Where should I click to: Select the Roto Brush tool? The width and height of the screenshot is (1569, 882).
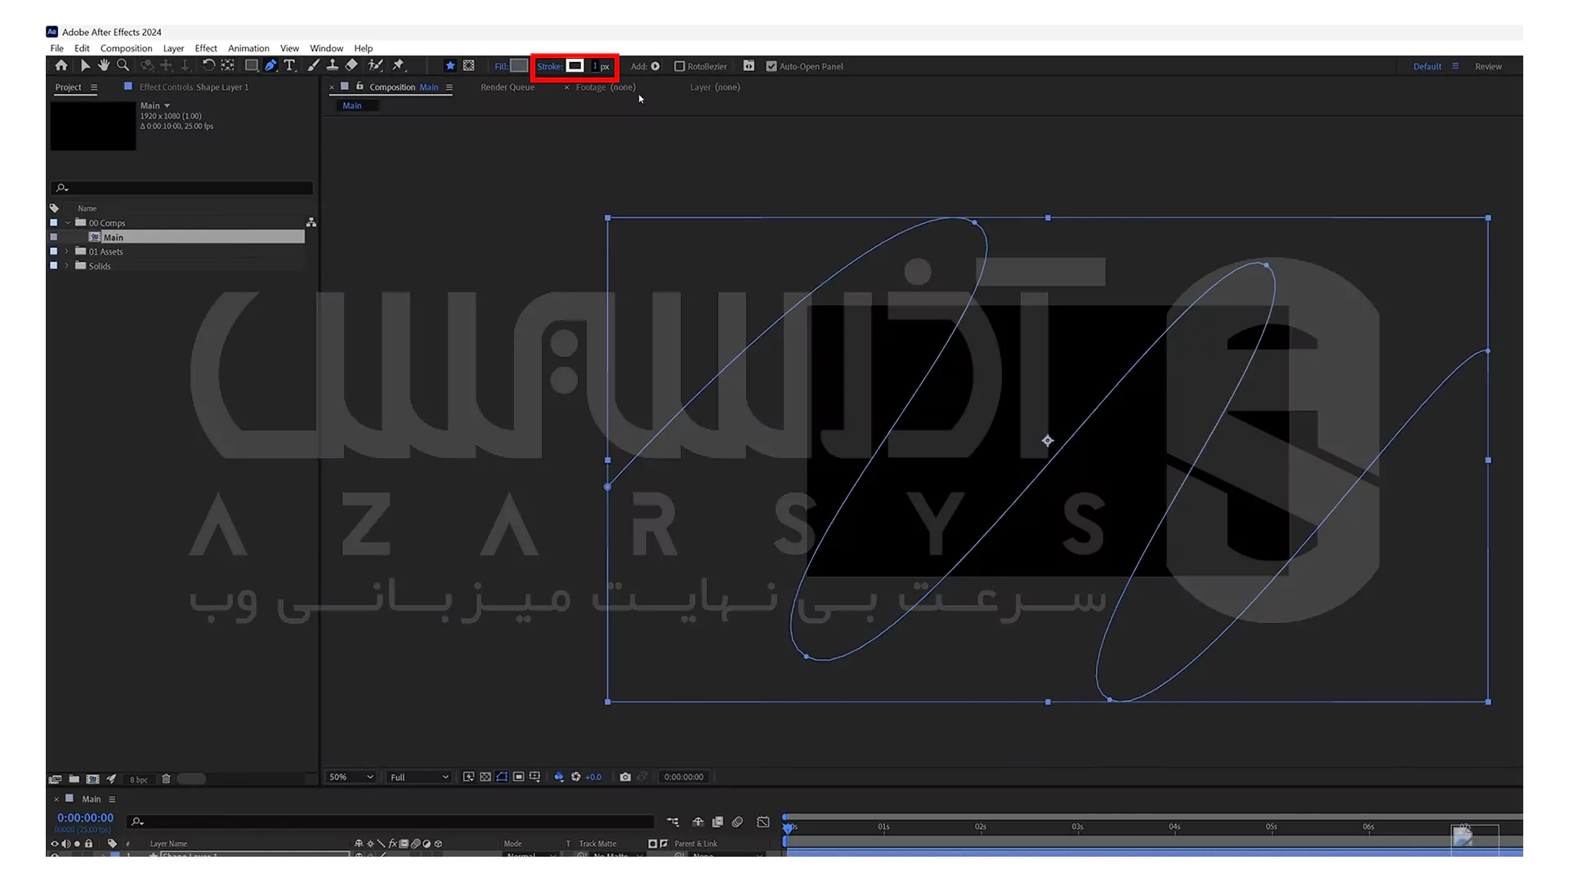376,65
